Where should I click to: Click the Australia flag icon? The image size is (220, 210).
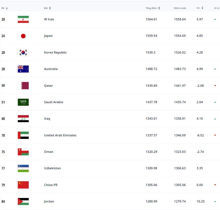click(x=23, y=69)
